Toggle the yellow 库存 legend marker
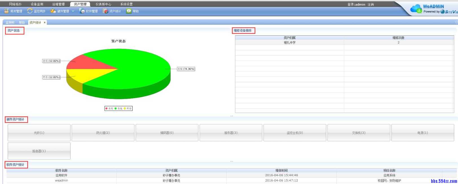The height and width of the screenshot is (184, 458). (x=125, y=108)
